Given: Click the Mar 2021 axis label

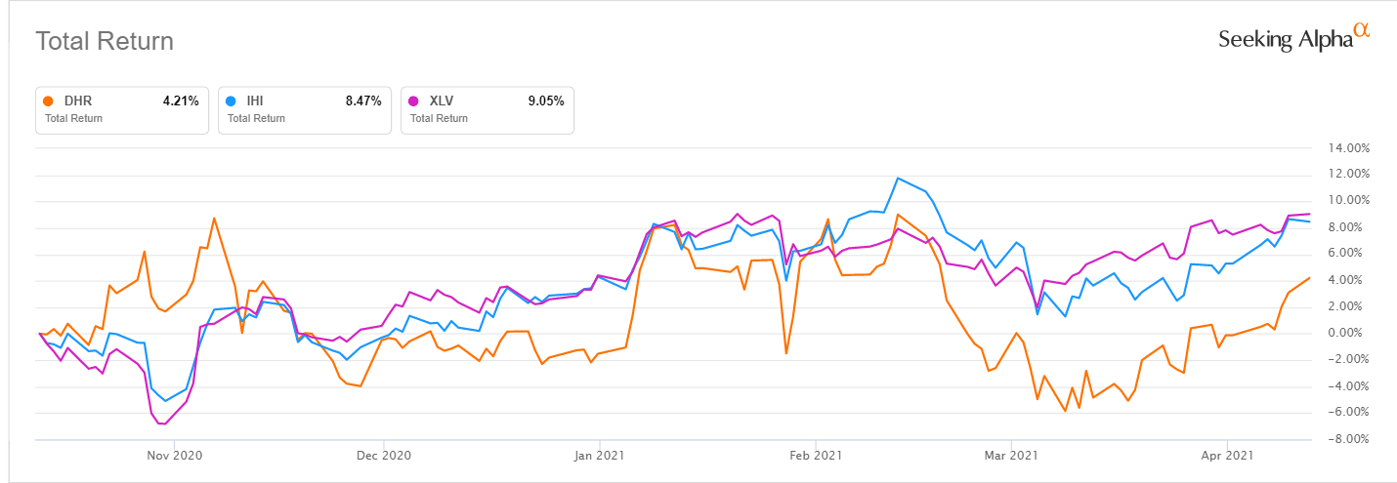Looking at the screenshot, I should click(x=1010, y=455).
